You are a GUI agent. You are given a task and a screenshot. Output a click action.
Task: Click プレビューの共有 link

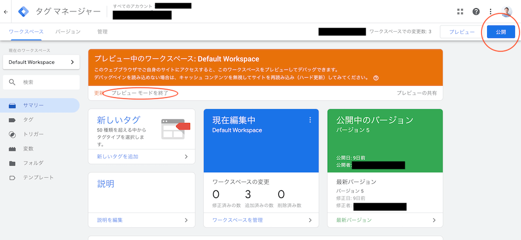(x=417, y=93)
